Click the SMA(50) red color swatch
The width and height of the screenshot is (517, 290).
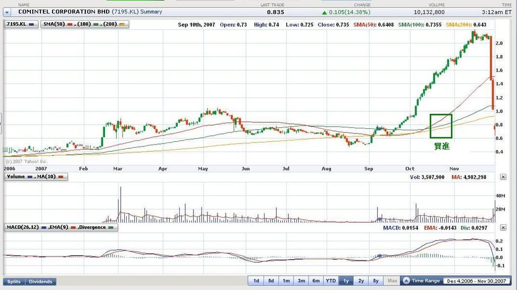[x=70, y=24]
